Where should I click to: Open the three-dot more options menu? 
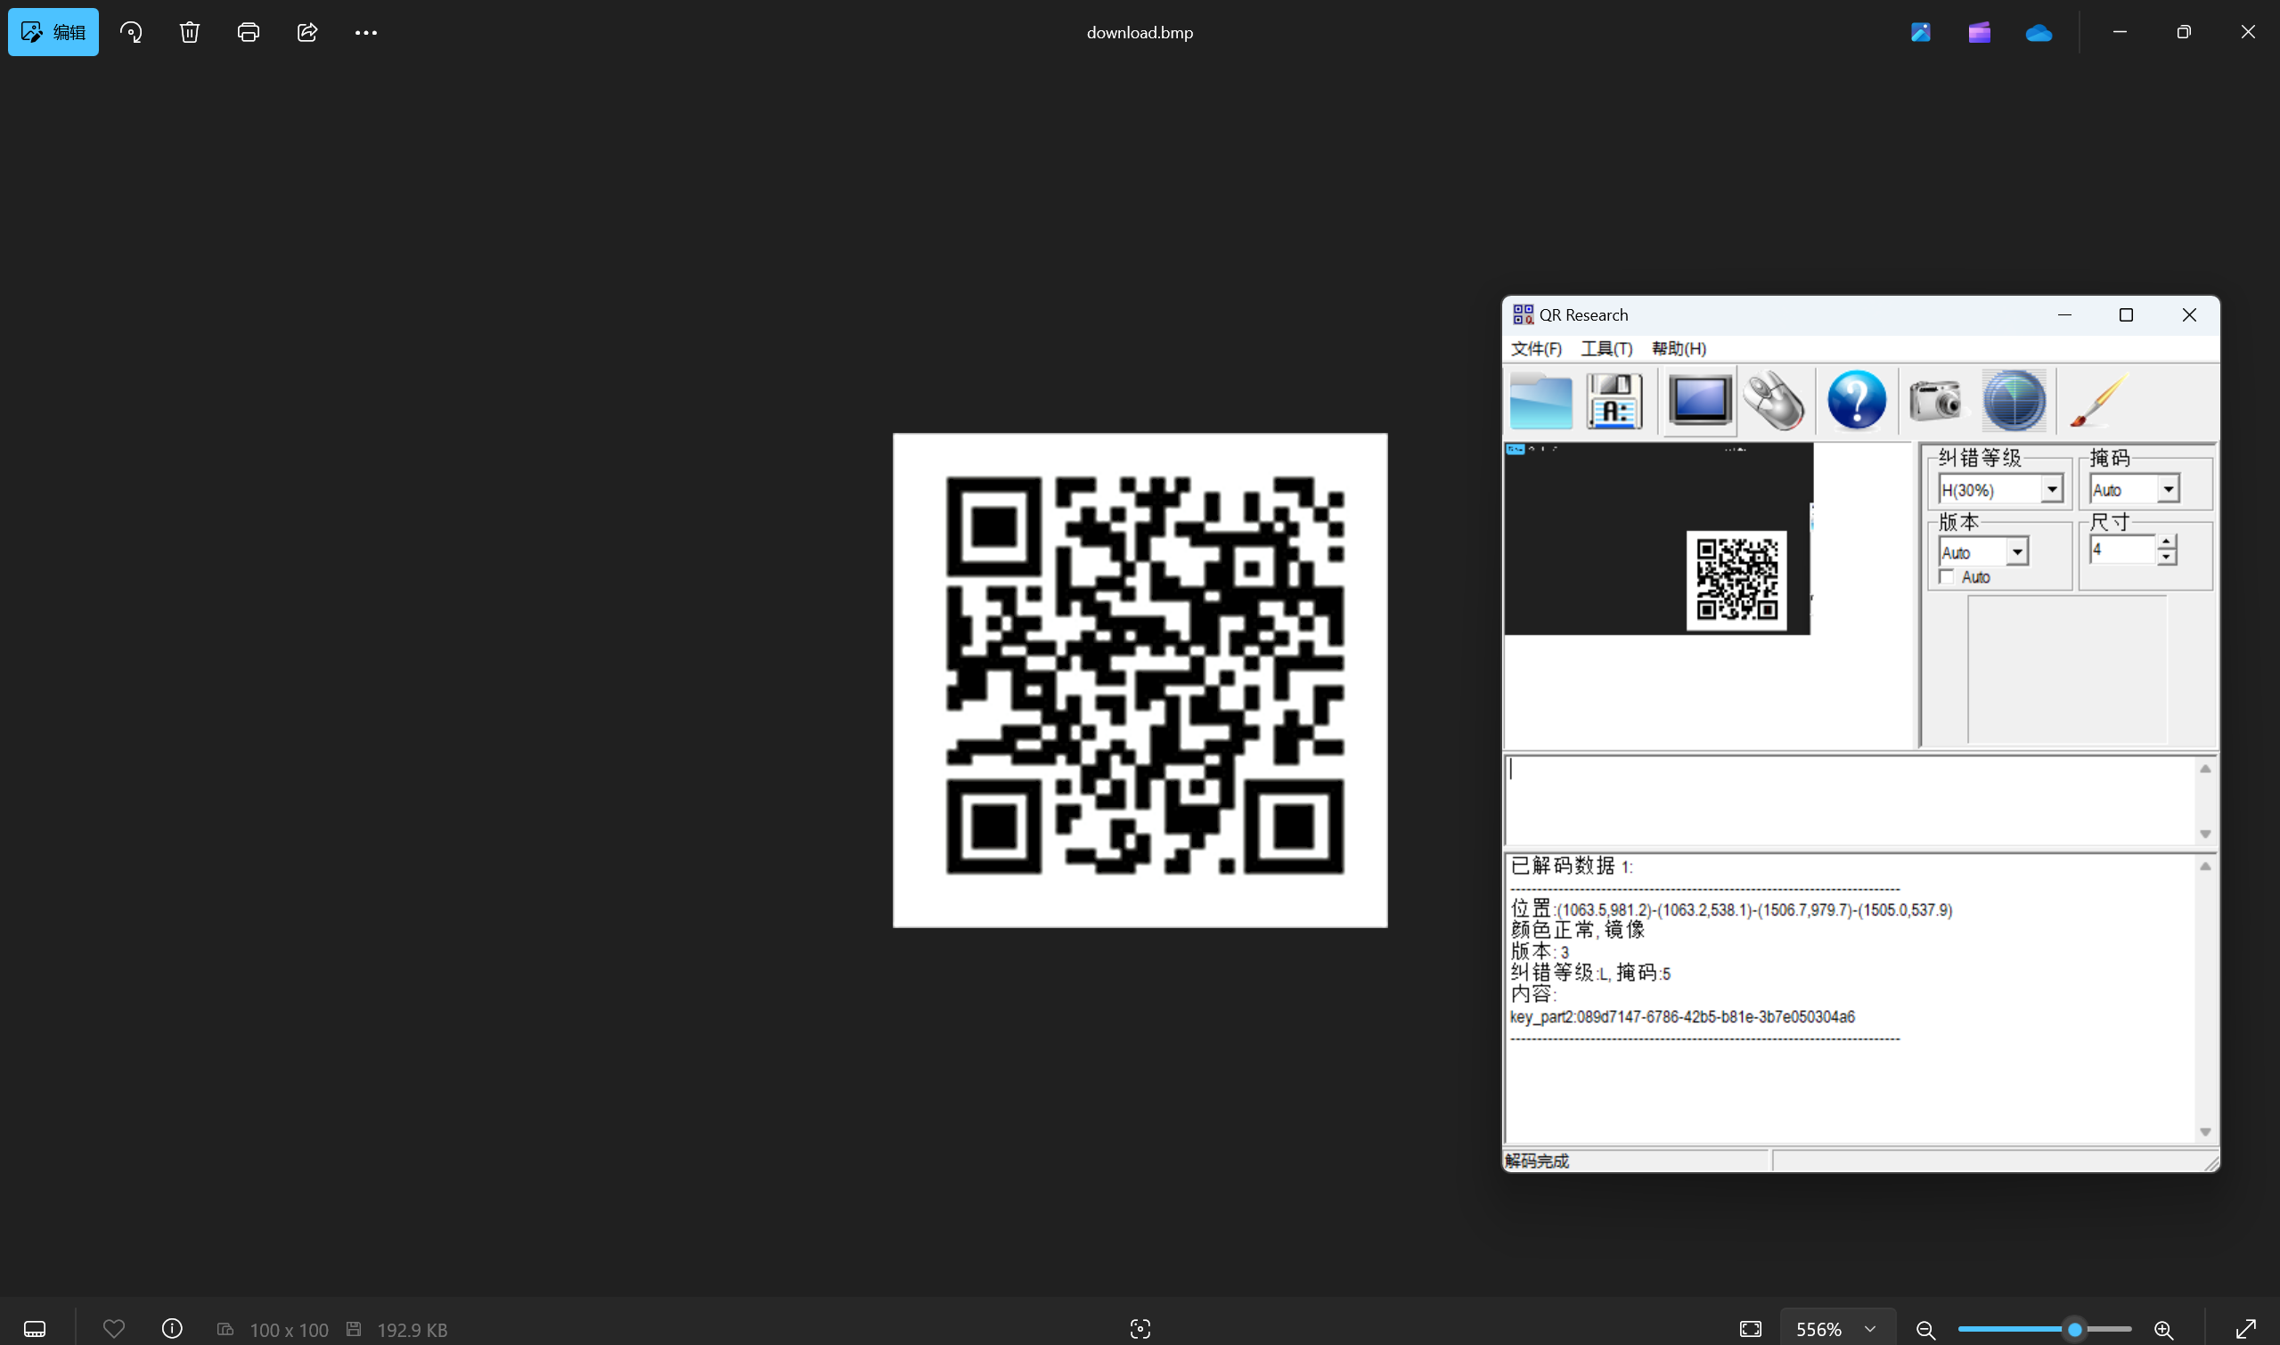click(366, 33)
